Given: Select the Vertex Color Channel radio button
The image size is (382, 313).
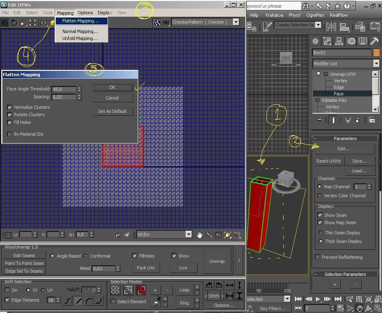Looking at the screenshot, I should (319, 196).
